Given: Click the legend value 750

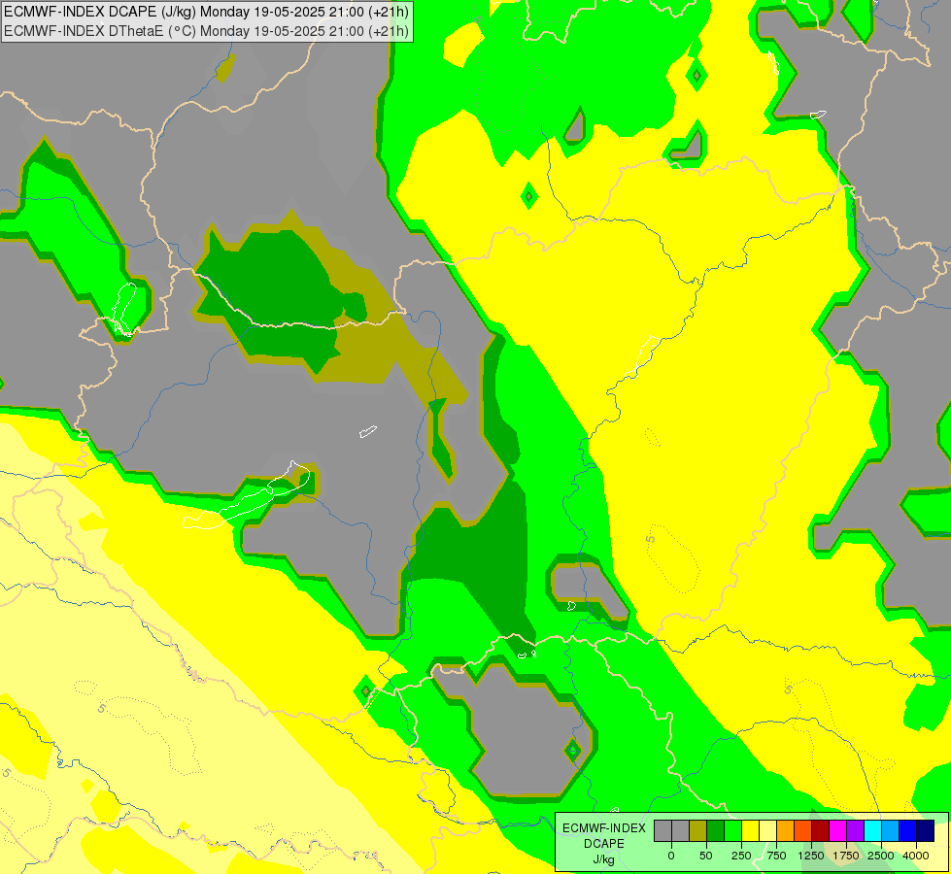Looking at the screenshot, I should (x=776, y=856).
